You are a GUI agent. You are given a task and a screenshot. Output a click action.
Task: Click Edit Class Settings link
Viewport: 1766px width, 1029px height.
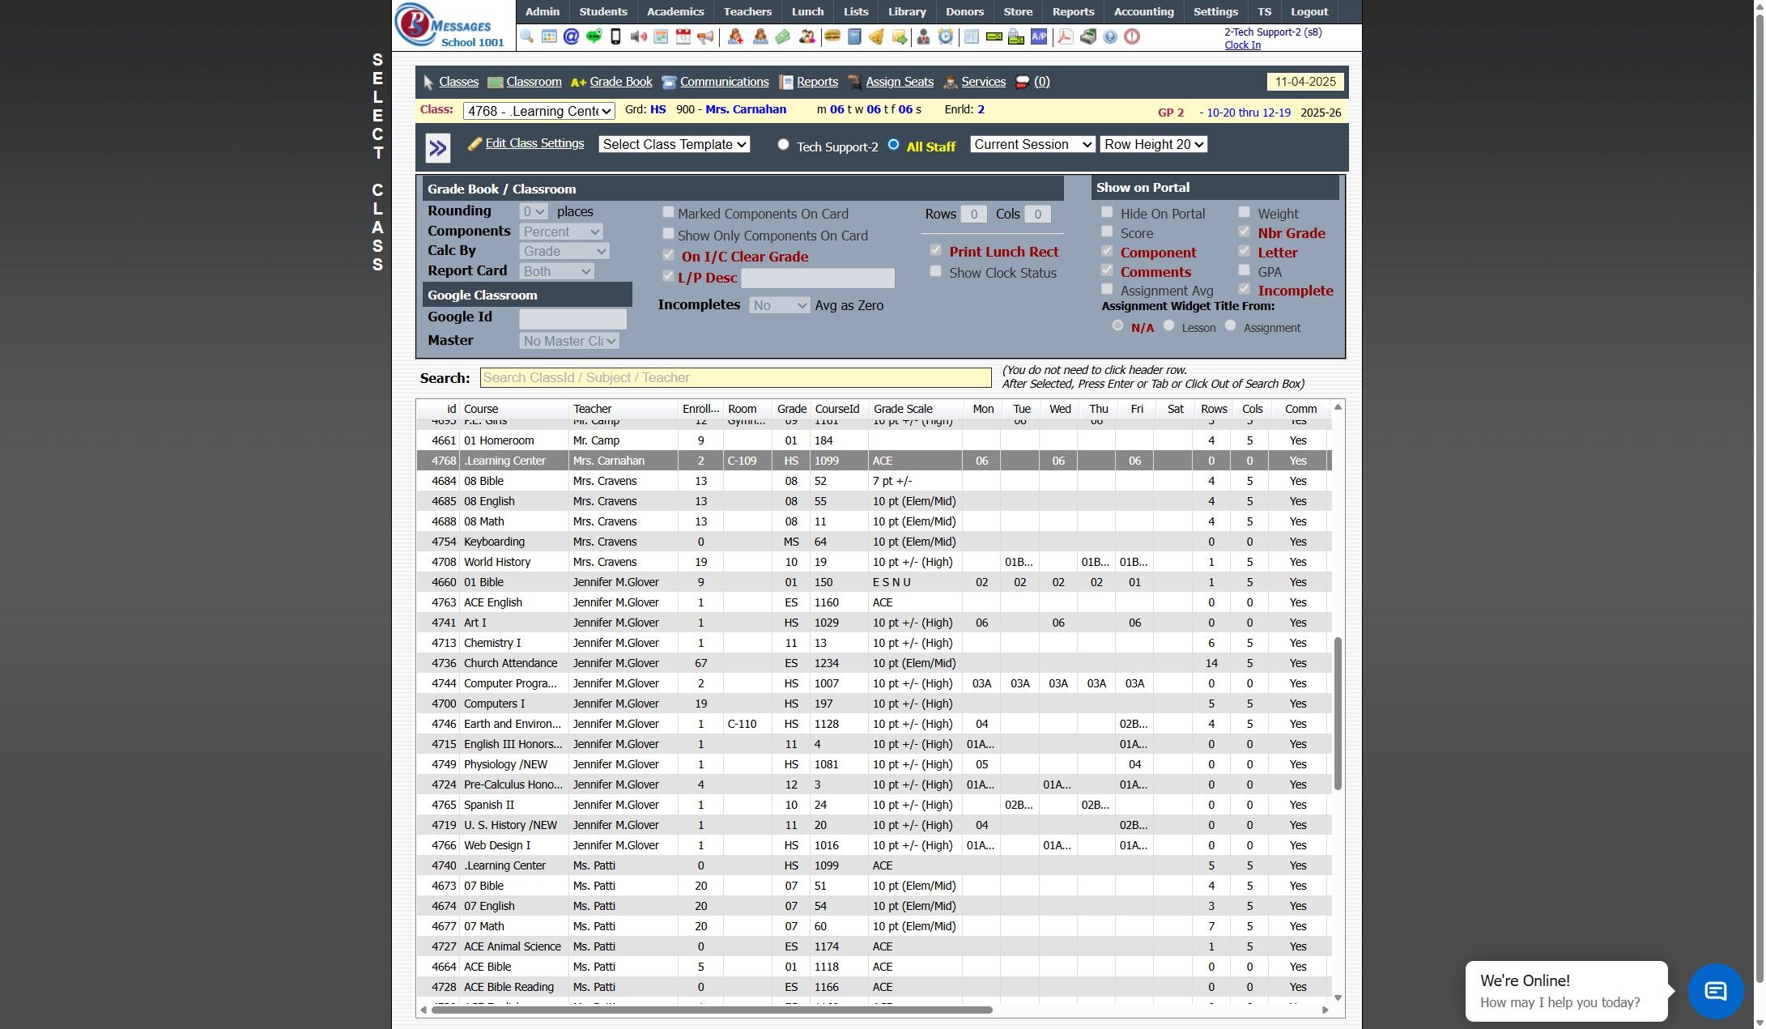pos(534,143)
